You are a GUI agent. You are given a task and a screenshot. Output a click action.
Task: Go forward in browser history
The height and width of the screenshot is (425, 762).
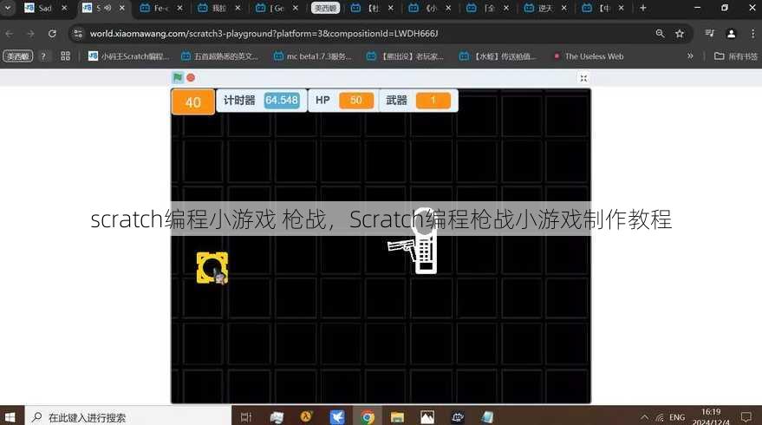click(30, 34)
